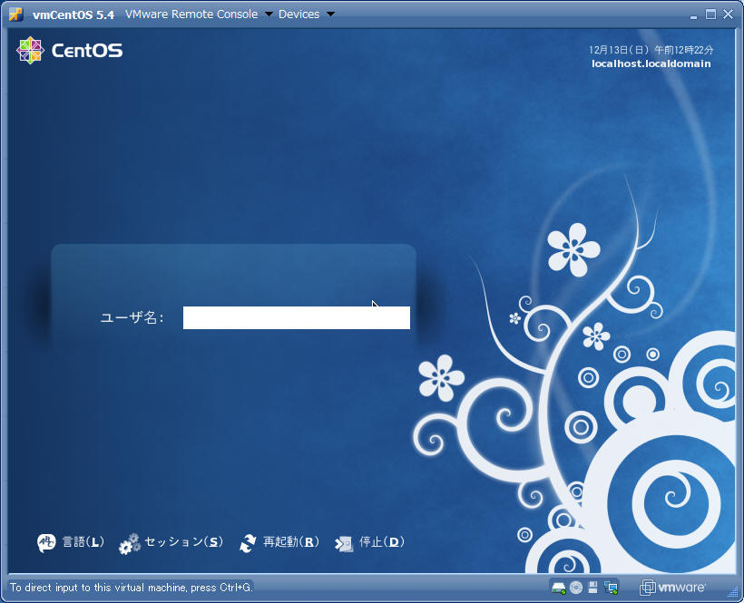This screenshot has width=744, height=603.
Task: Open the Devices menu
Action: tap(299, 15)
